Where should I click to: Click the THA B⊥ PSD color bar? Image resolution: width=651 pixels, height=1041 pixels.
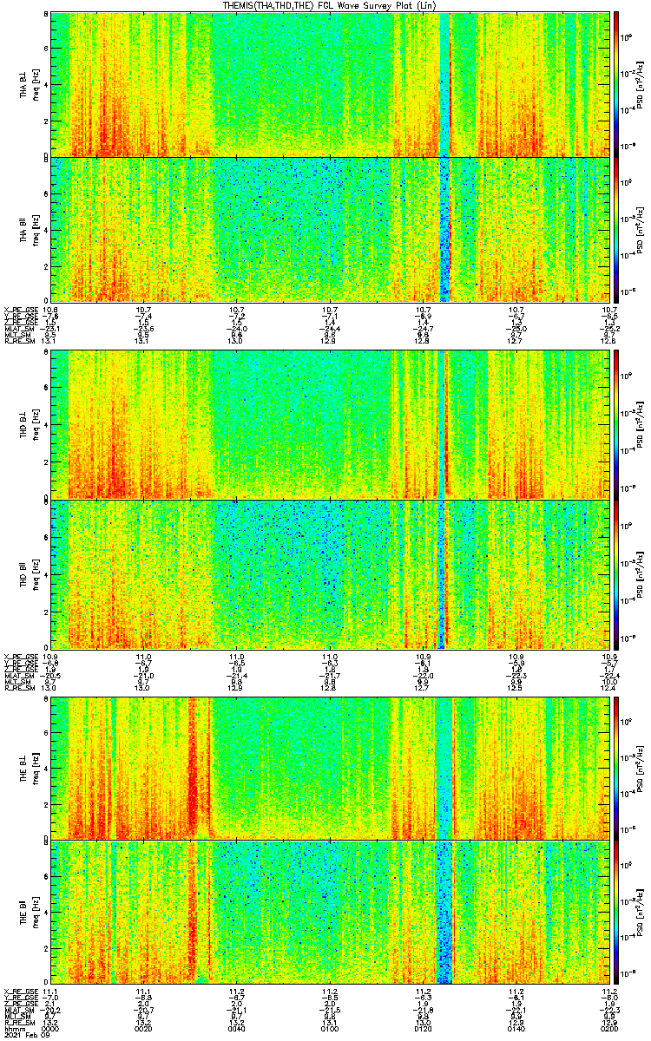click(x=616, y=83)
